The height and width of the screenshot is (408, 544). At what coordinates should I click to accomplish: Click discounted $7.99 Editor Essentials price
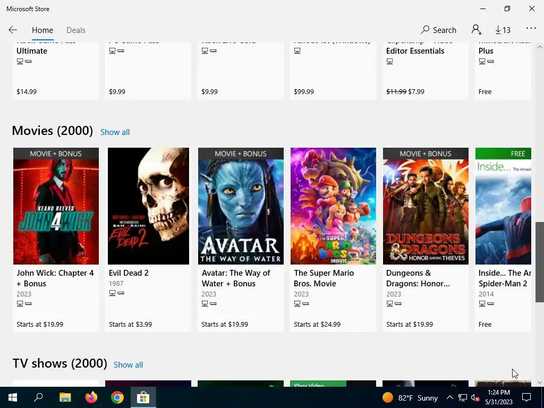(416, 91)
